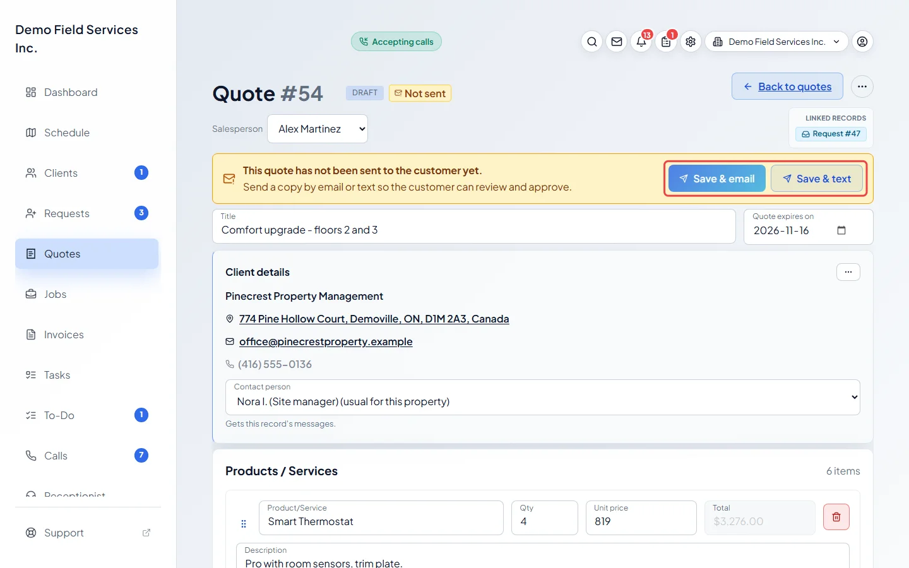Expand the Salesperson dropdown Alex Martinez
The image size is (909, 568).
[318, 129]
